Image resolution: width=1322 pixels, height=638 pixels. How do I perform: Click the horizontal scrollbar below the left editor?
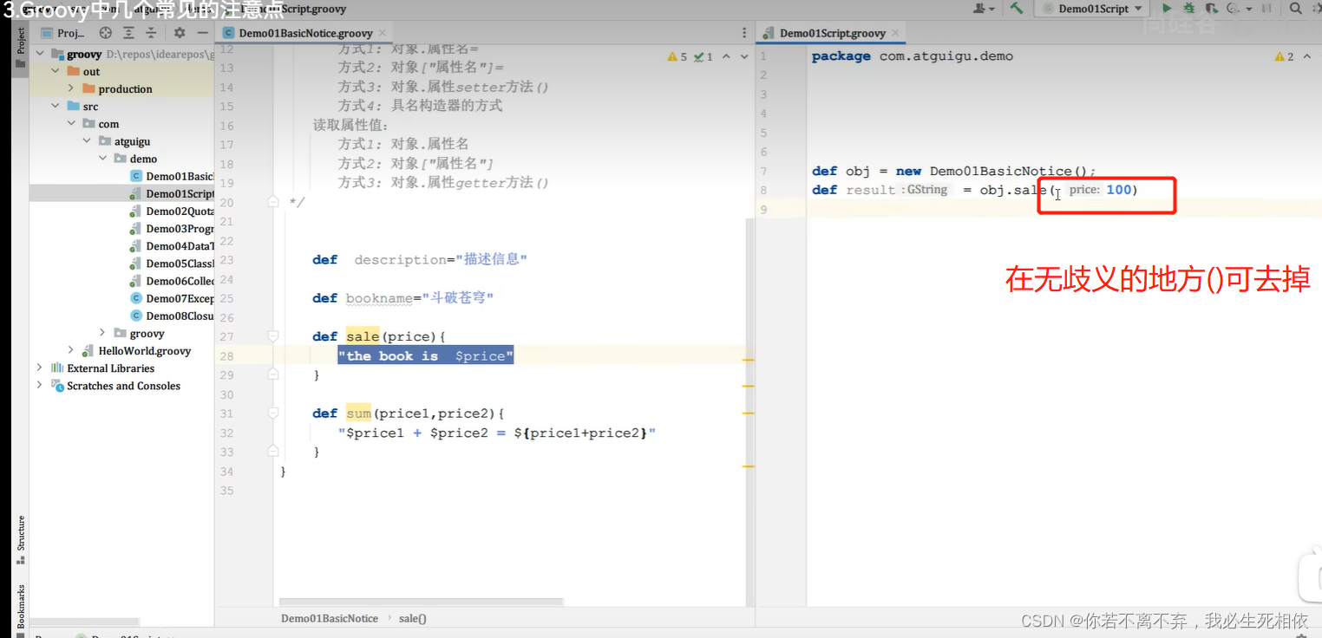tap(421, 602)
